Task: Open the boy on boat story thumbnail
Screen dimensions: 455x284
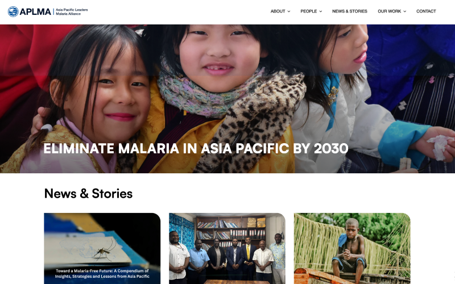Action: point(352,249)
